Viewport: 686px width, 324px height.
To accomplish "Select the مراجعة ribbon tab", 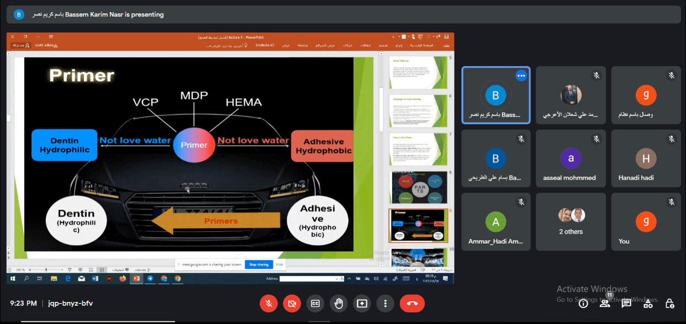I will click(303, 45).
